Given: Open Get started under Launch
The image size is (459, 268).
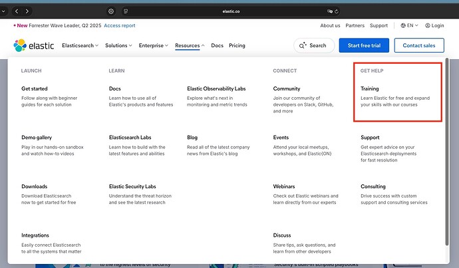Looking at the screenshot, I should click(34, 88).
